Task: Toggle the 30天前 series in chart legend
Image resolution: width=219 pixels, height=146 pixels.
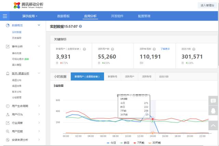Action: (154, 143)
